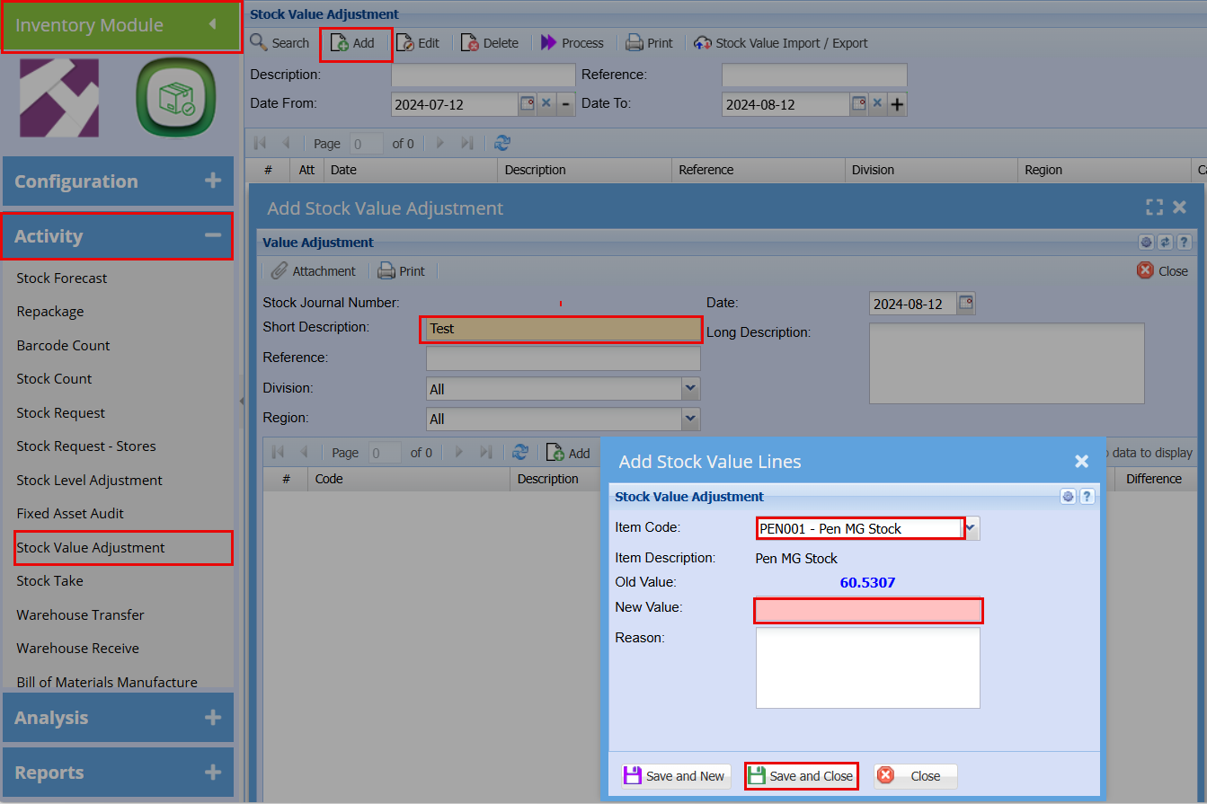Expand the Reports section
The image size is (1207, 804).
[212, 773]
